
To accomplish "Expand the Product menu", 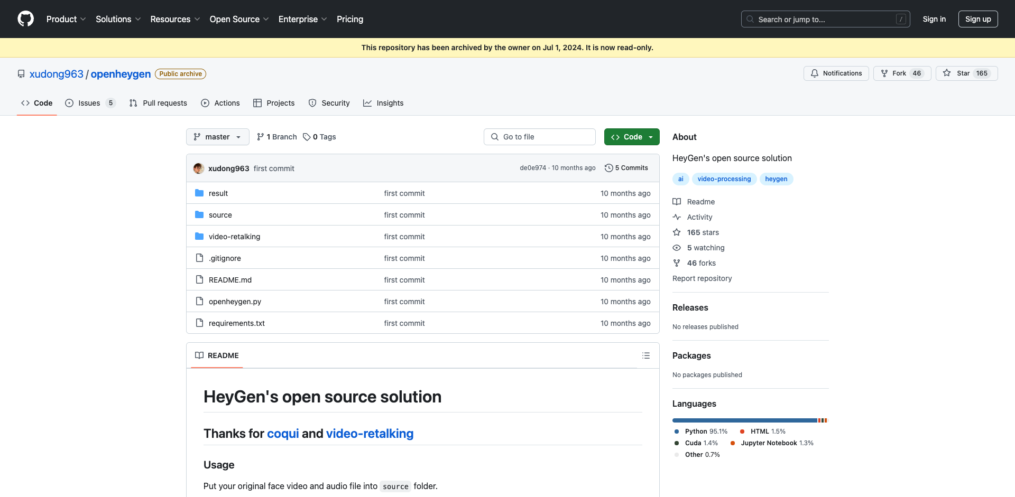I will (x=66, y=19).
